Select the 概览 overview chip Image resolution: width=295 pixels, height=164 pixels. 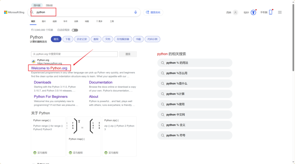[x=56, y=39]
